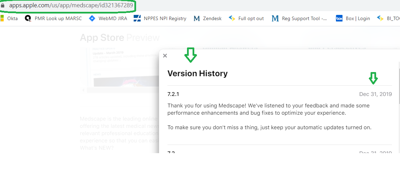Open the PMR Look up MARSC bookmark
Screen dimensions: 400x176
[54, 18]
